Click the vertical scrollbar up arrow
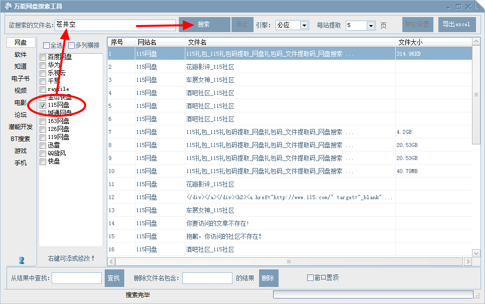The image size is (485, 304). [x=476, y=41]
